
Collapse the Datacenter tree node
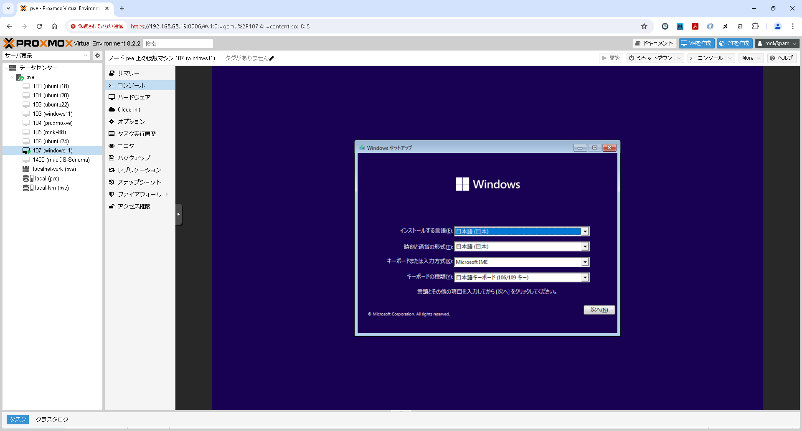pos(6,68)
